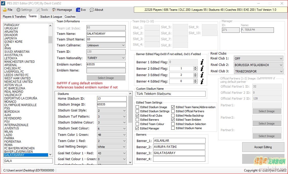This screenshot has width=288, height=174.
Task: Open Stadium Goal Style dropdown
Action: (x=112, y=110)
